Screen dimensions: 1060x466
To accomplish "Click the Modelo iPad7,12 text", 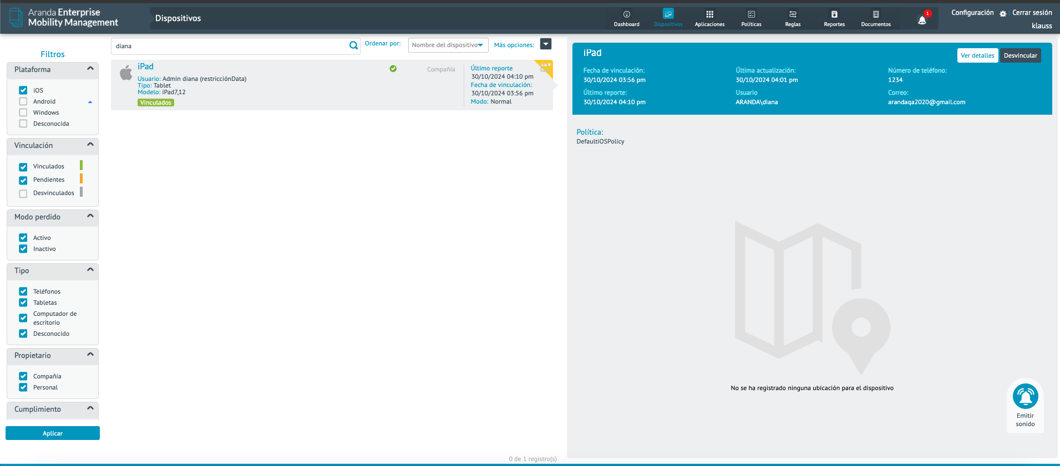I will (161, 92).
